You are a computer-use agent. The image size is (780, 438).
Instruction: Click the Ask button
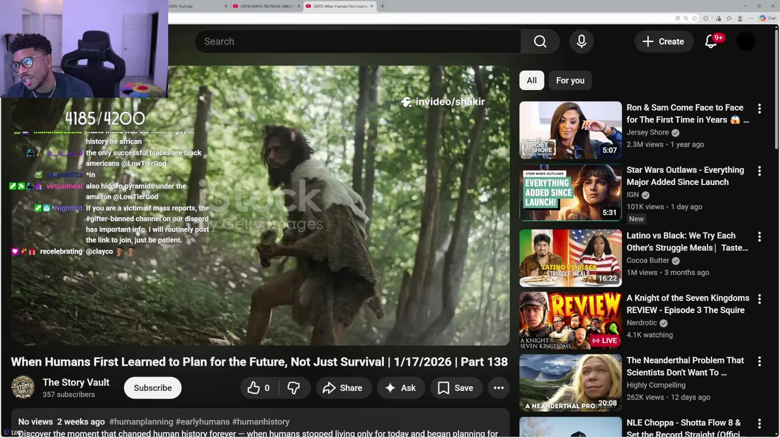400,388
